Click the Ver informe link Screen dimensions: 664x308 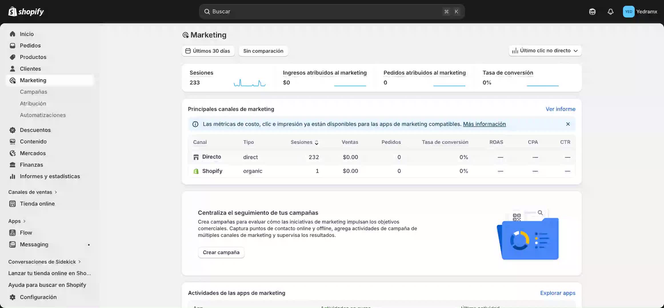pyautogui.click(x=560, y=109)
